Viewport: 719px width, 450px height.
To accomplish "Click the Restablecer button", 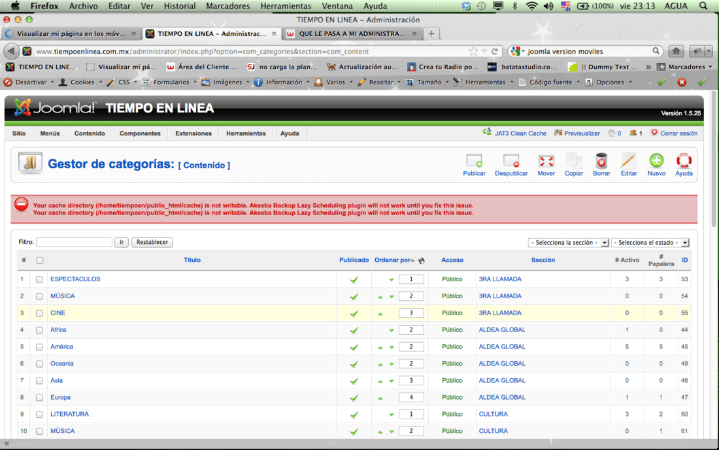I will point(152,242).
